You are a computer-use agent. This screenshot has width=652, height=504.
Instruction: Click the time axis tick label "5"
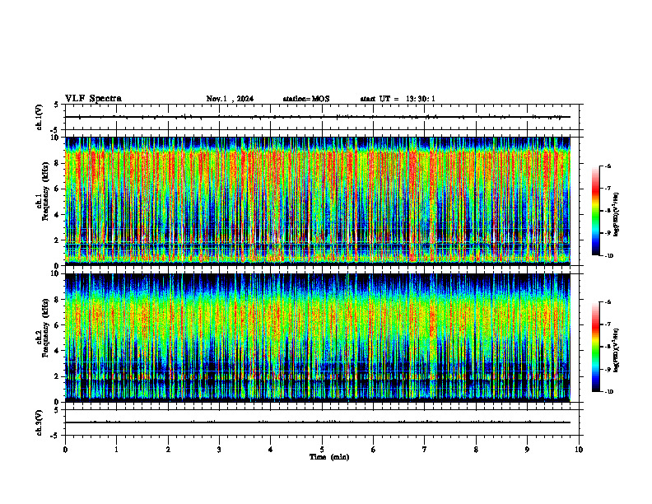pos(322,450)
